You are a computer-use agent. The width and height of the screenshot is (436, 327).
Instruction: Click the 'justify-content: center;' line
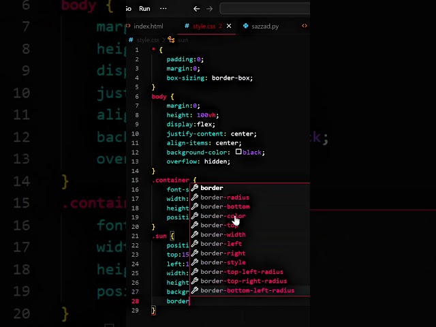[x=212, y=134]
